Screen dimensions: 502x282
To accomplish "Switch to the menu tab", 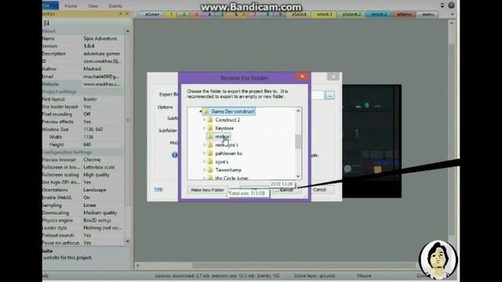I will pyautogui.click(x=427, y=14).
